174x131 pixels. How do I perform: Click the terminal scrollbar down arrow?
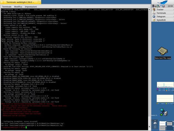click(149, 127)
